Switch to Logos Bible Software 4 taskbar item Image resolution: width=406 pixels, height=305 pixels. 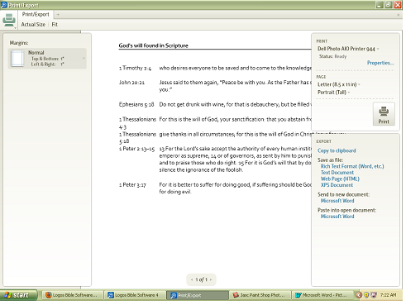pos(134,295)
